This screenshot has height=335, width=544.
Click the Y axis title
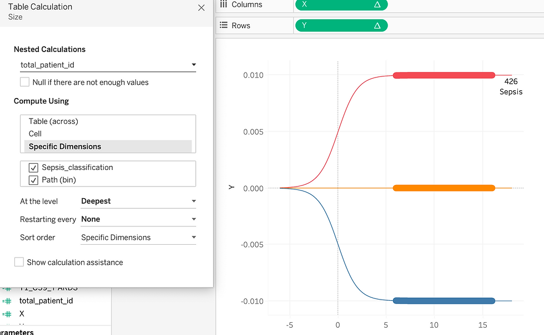232,187
